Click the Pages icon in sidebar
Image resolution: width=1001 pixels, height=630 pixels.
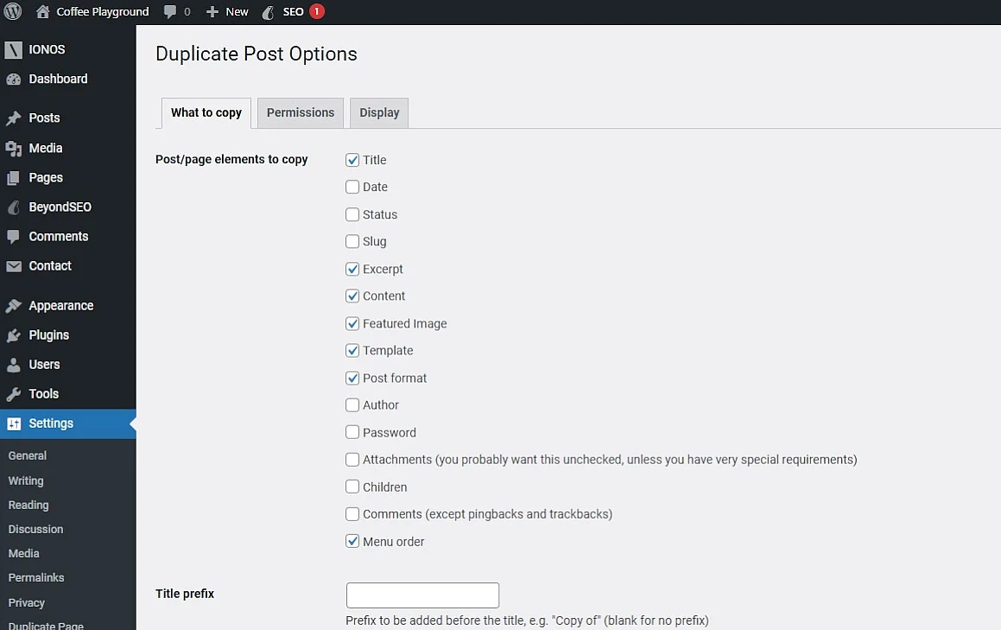pos(14,178)
